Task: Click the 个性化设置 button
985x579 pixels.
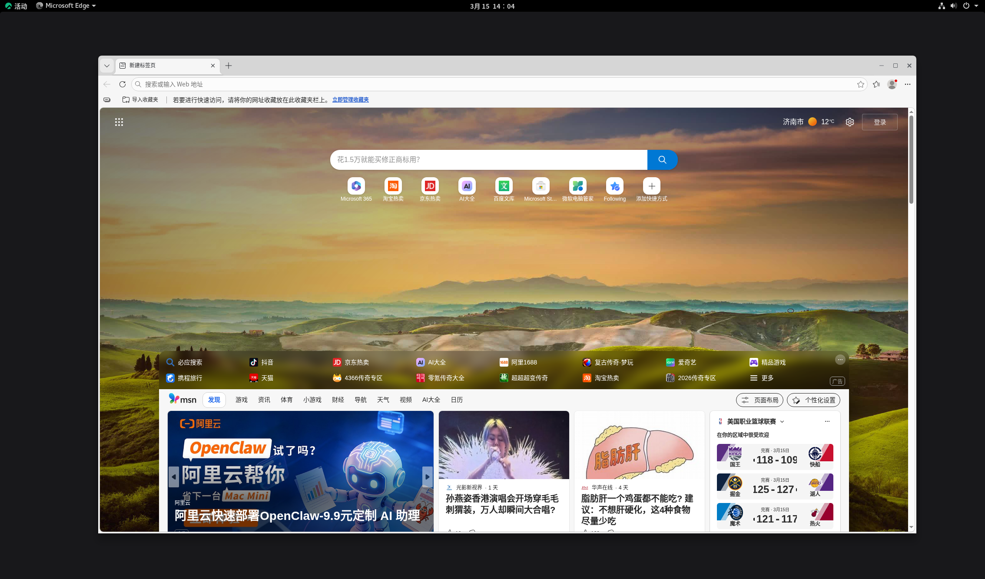Action: [x=813, y=400]
